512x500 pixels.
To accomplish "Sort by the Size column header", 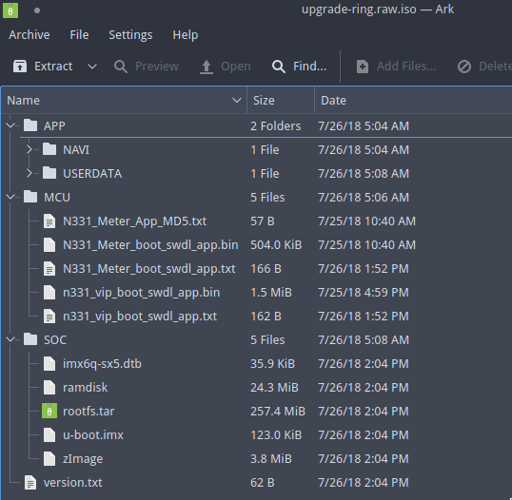I will click(x=281, y=101).
